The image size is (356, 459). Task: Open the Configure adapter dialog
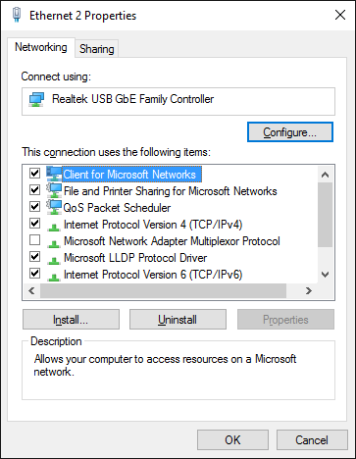coord(290,132)
